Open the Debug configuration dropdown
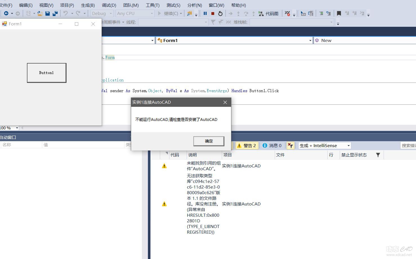The width and height of the screenshot is (416, 259). pos(102,13)
